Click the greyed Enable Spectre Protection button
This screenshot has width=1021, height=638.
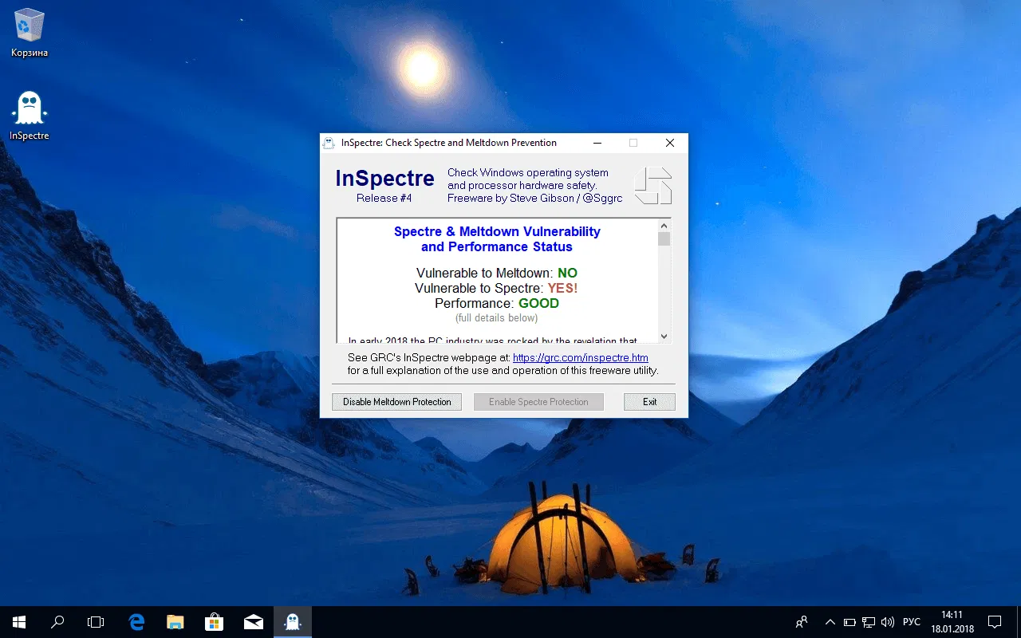[538, 402]
